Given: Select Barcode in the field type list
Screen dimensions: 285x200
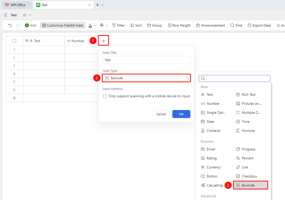Looking at the screenshot, I should click(x=251, y=185).
